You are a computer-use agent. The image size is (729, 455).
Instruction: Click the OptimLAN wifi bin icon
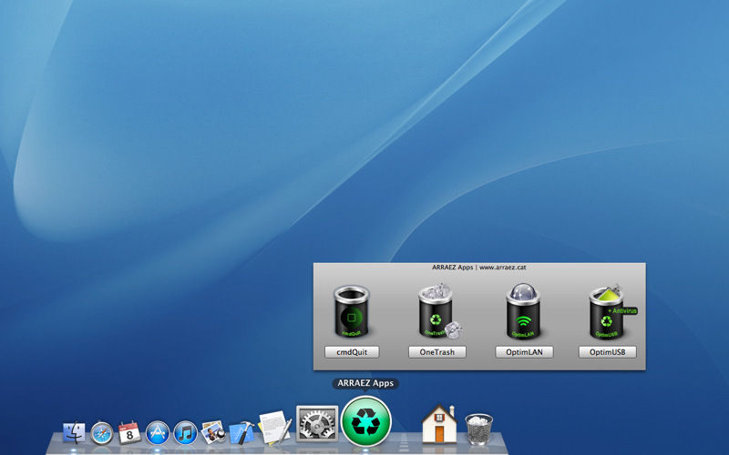pos(523,311)
